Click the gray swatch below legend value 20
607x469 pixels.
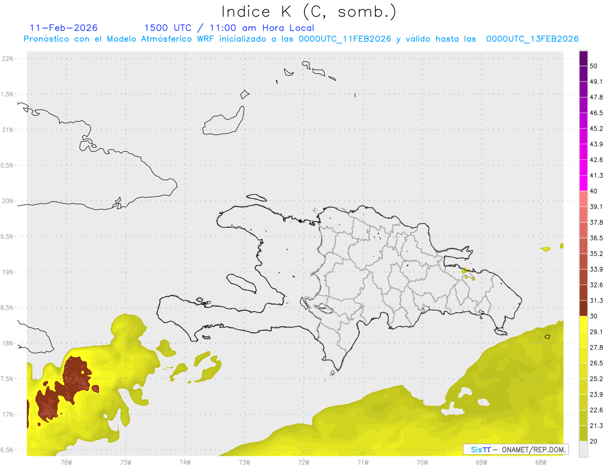584,449
